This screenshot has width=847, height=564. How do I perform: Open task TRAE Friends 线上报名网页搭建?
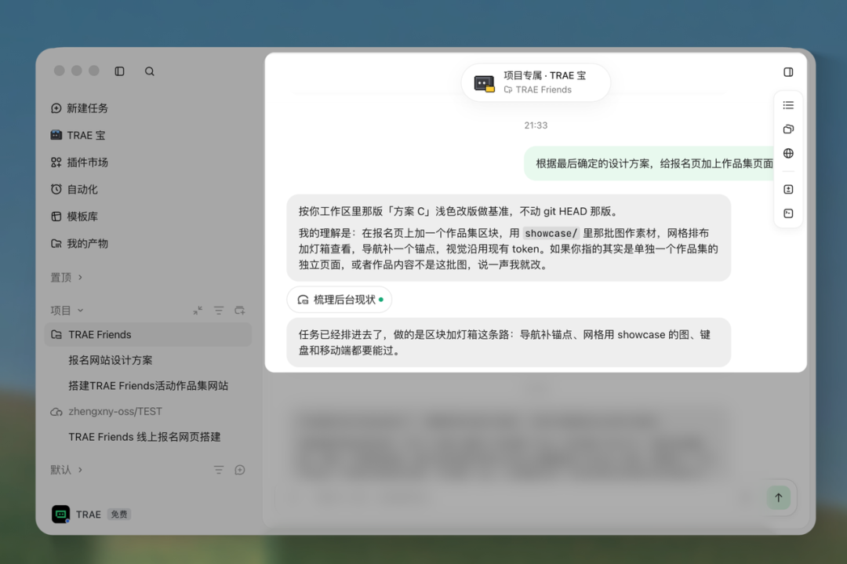coord(144,436)
